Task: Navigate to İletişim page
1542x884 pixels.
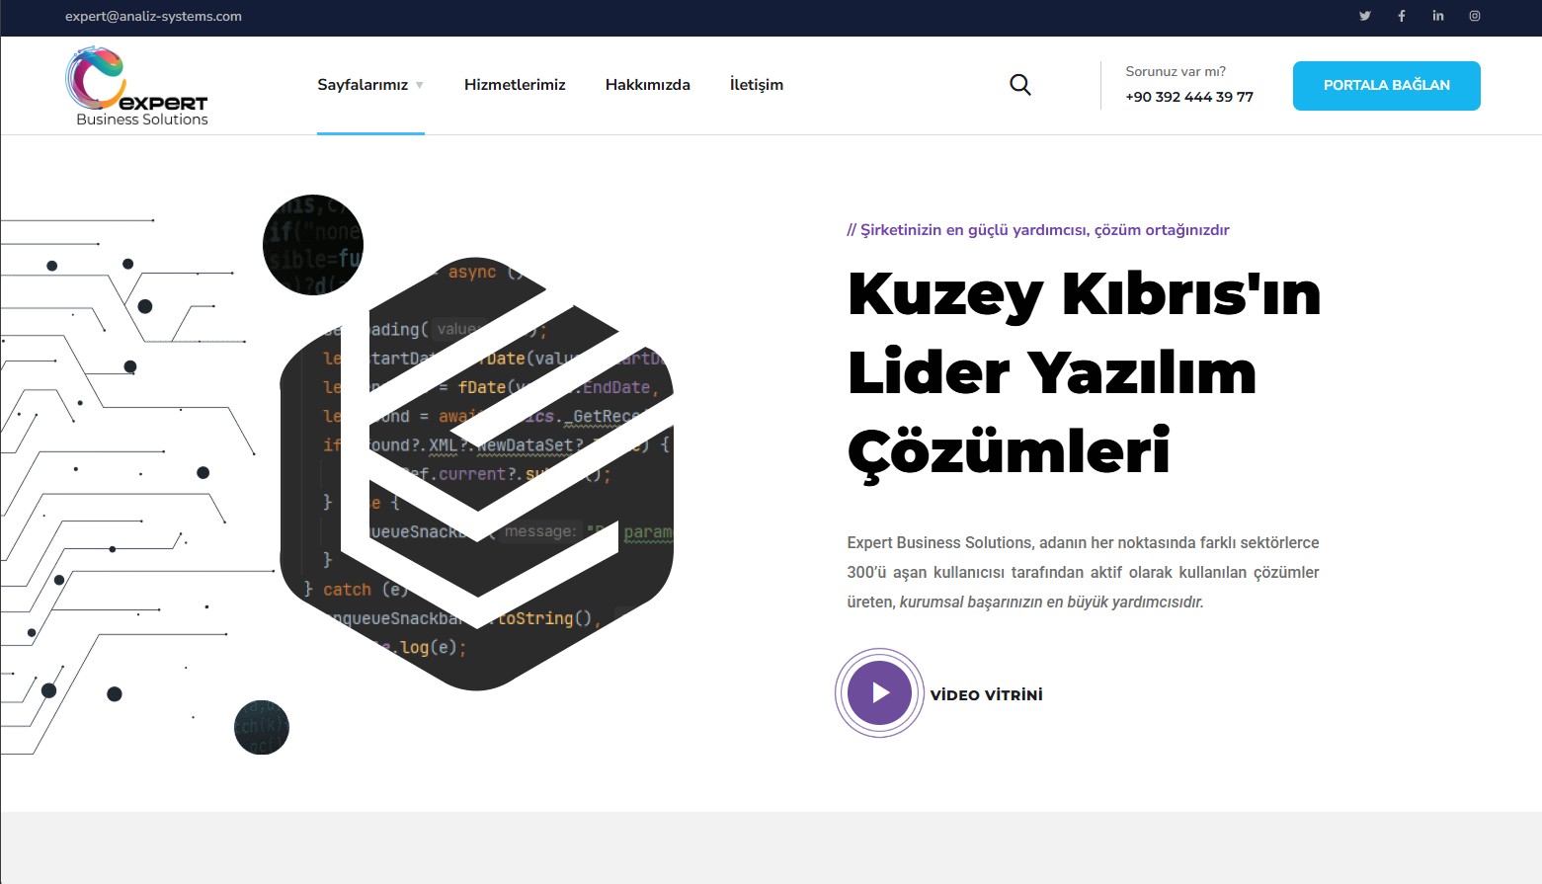Action: pos(756,85)
